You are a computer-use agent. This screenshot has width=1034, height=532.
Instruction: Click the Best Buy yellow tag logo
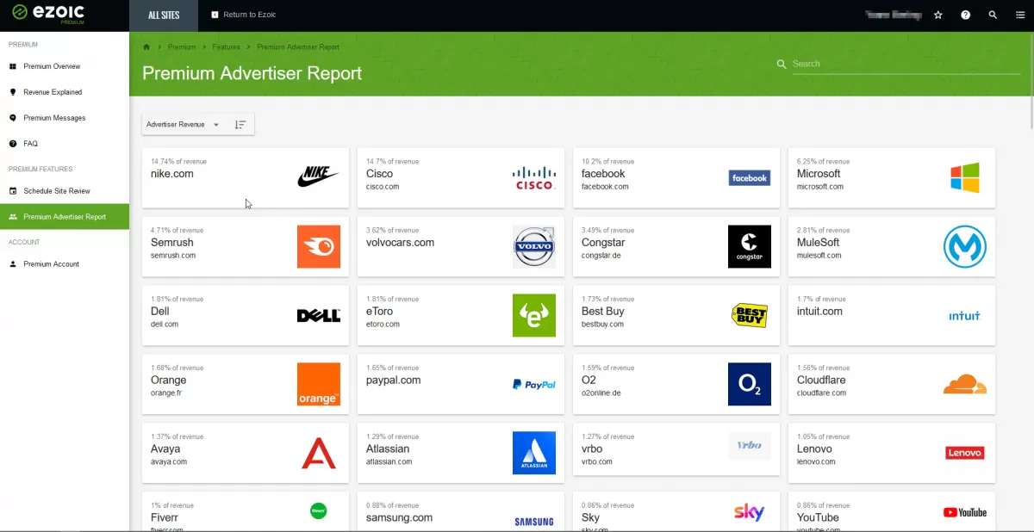tap(750, 315)
